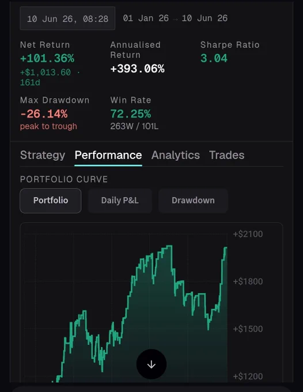Open the 10 Jun 26, 08:28 timestamp selector
Viewport: 303px width, 392px height.
[67, 18]
